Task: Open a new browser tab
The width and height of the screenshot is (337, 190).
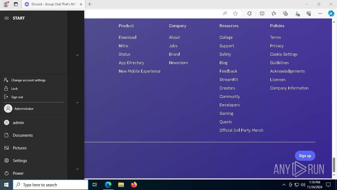Action: (x=90, y=4)
